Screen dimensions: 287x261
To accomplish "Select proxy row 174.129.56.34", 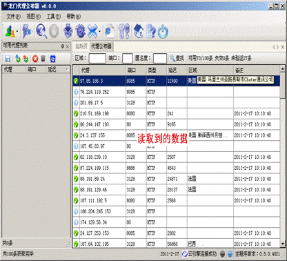I will click(177, 222).
